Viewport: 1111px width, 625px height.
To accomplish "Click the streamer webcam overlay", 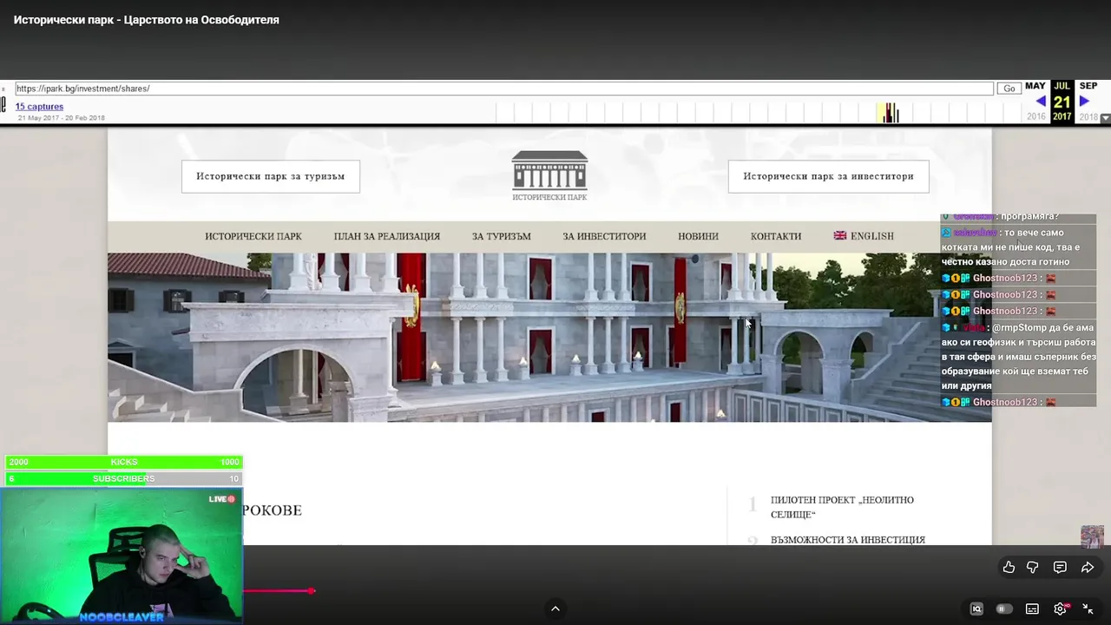I will [122, 556].
